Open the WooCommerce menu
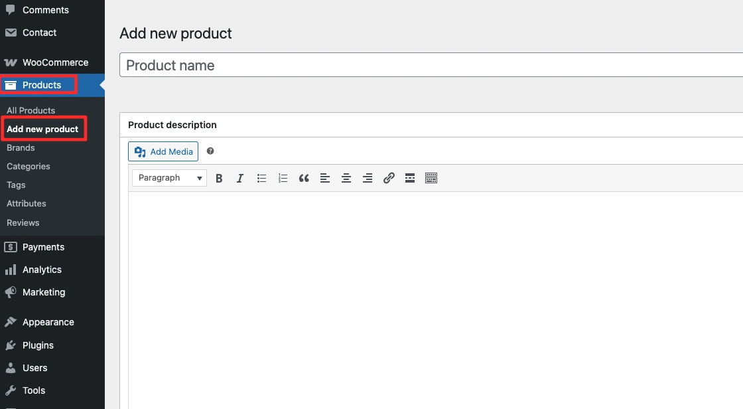Image resolution: width=743 pixels, height=409 pixels. (54, 62)
